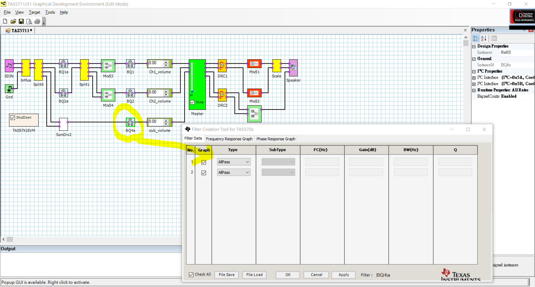Image resolution: width=535 pixels, height=287 pixels.
Task: Click the Master volume slider
Action: tap(192, 78)
